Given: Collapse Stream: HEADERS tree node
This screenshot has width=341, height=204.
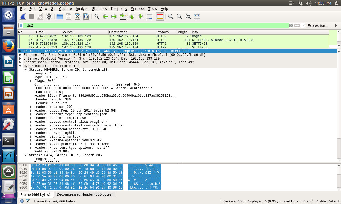Looking at the screenshot, I should tap(26, 70).
